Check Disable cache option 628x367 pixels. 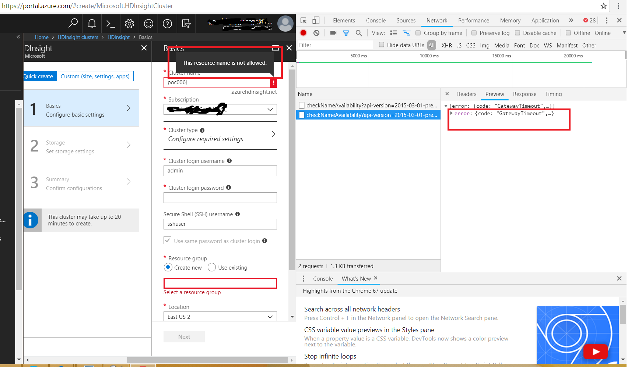click(x=518, y=33)
